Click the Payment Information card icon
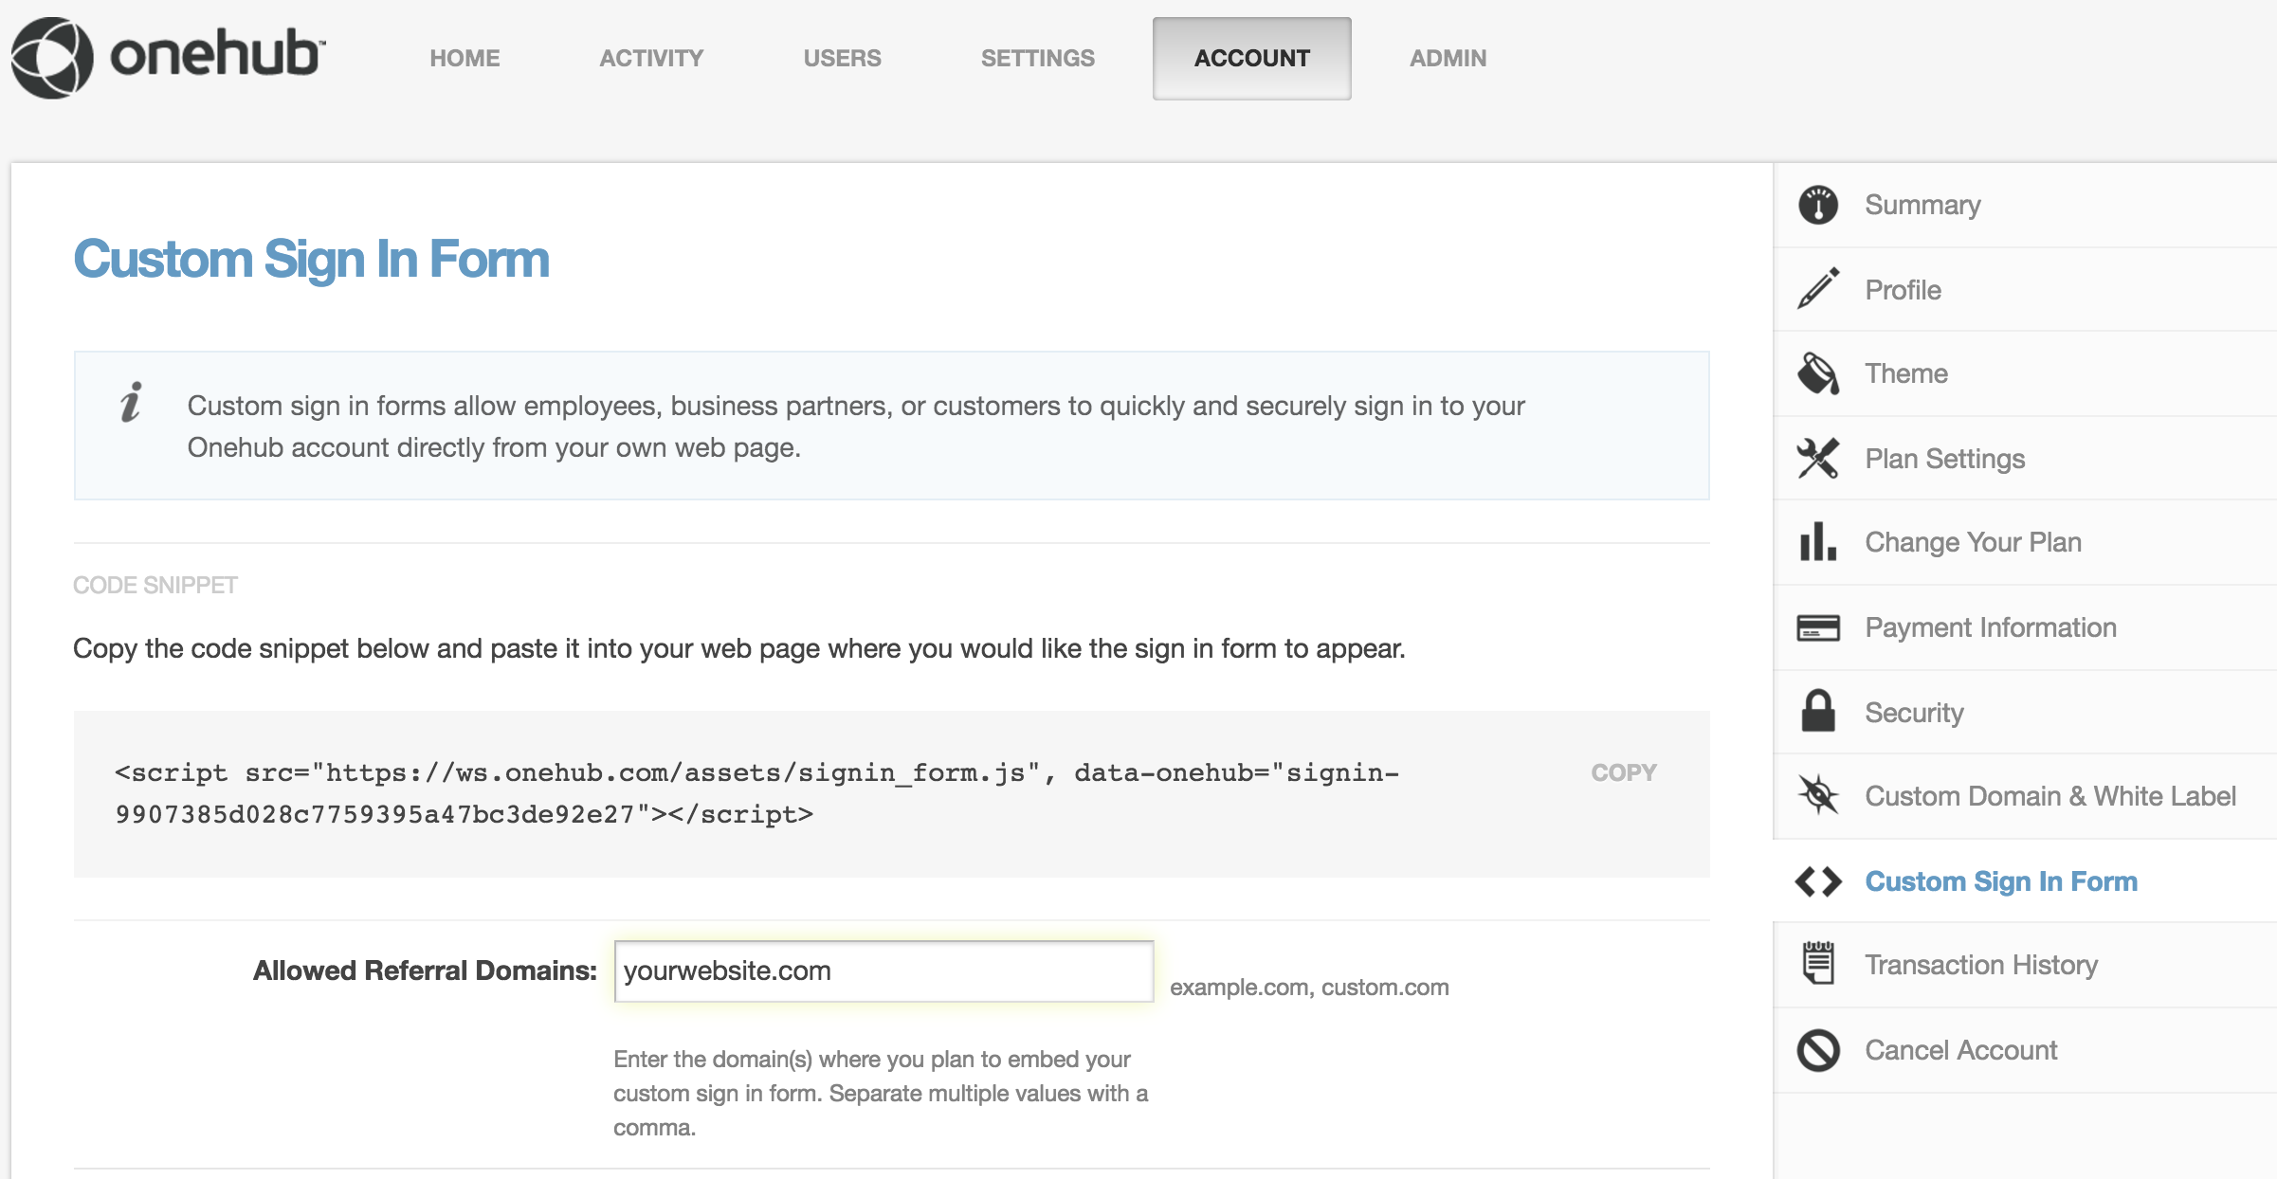The image size is (2277, 1179). coord(1817,626)
